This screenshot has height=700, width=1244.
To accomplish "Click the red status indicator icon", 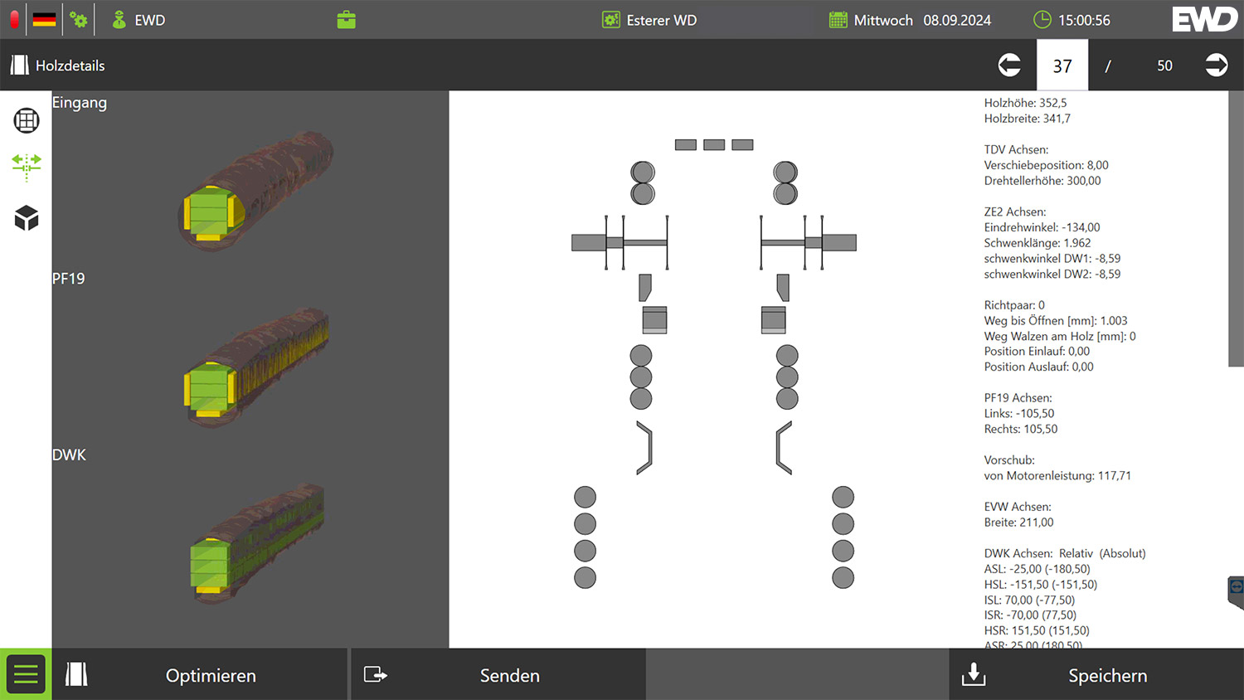I will point(14,19).
